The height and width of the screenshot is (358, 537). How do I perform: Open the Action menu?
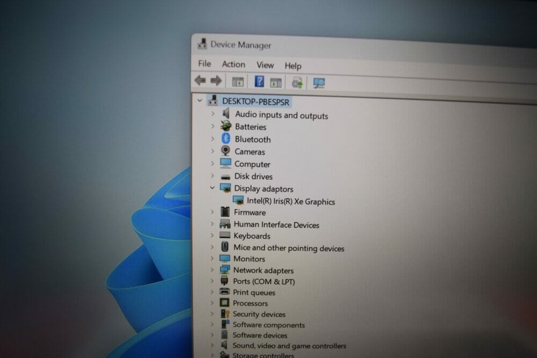tap(234, 64)
